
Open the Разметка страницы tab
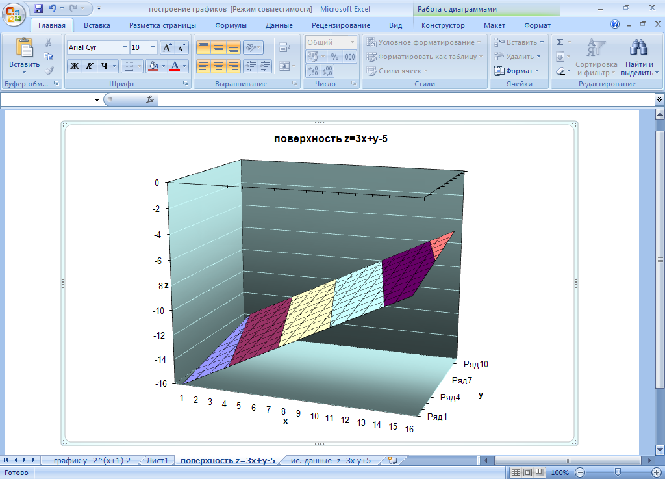(162, 25)
